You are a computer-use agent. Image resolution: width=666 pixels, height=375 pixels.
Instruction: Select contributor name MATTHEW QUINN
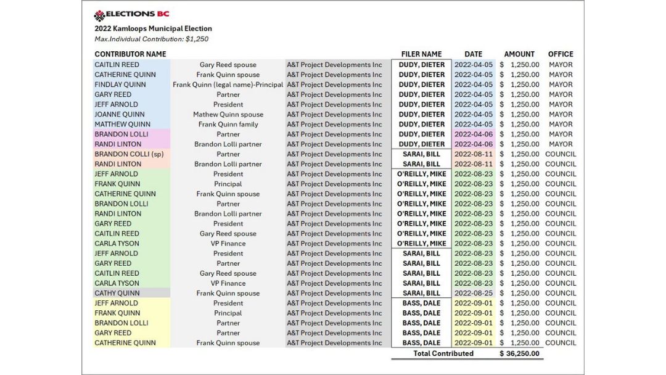click(122, 125)
